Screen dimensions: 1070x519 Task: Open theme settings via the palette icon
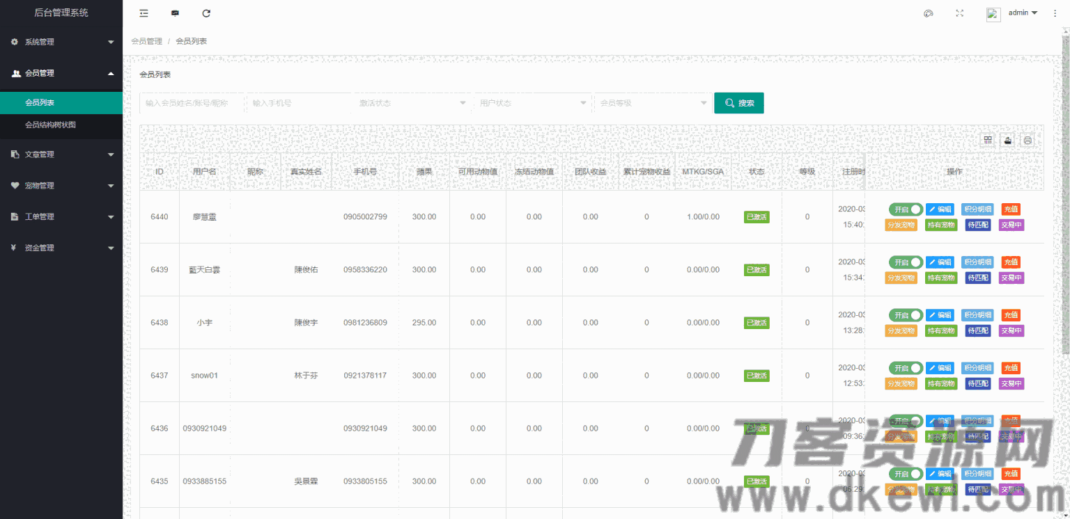pyautogui.click(x=928, y=13)
